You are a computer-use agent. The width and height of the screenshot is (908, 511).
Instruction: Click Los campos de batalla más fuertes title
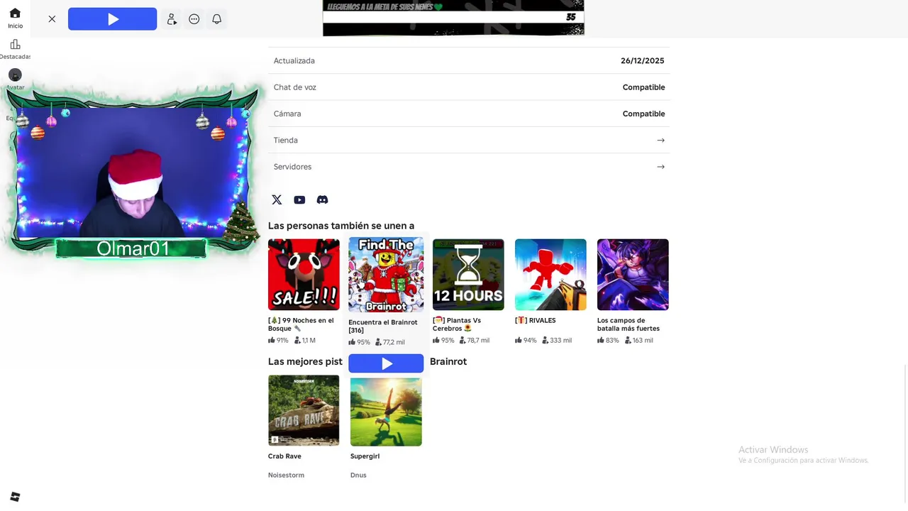(629, 324)
